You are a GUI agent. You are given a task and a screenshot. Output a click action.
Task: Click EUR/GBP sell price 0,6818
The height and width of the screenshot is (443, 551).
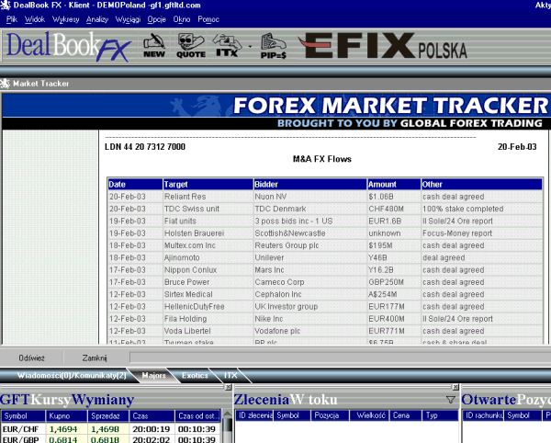pyautogui.click(x=108, y=439)
